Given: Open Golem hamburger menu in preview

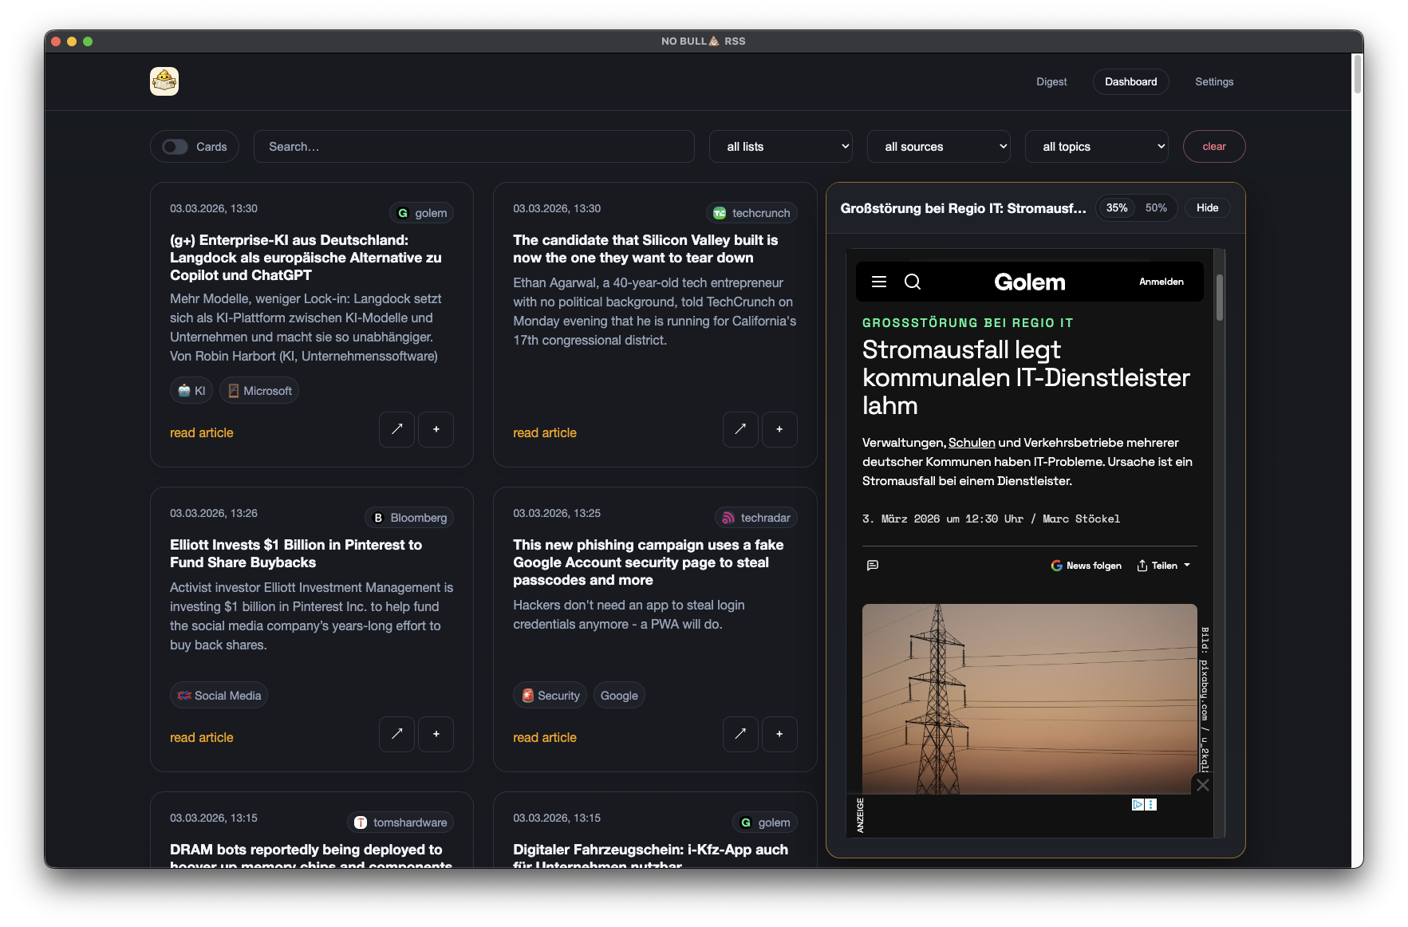Looking at the screenshot, I should pos(879,282).
